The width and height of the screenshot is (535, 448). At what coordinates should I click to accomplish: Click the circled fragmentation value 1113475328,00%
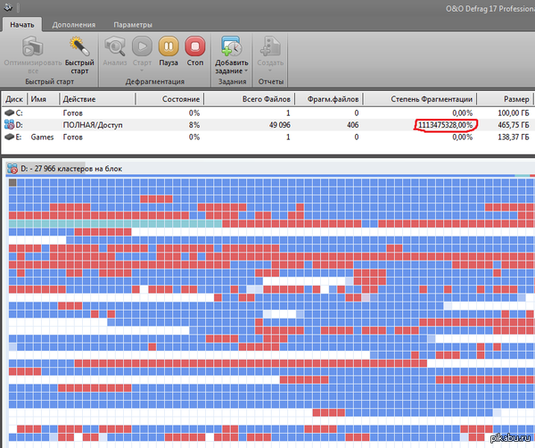pyautogui.click(x=445, y=126)
